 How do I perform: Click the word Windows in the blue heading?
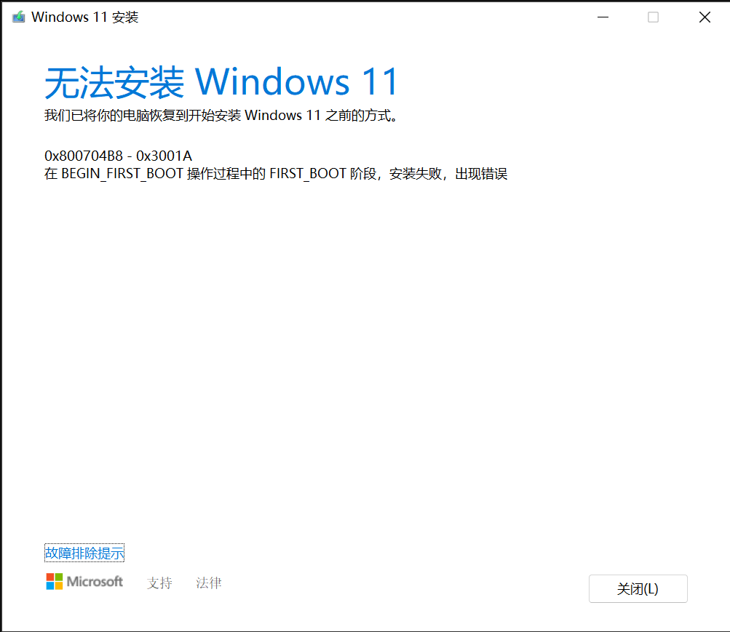[272, 82]
